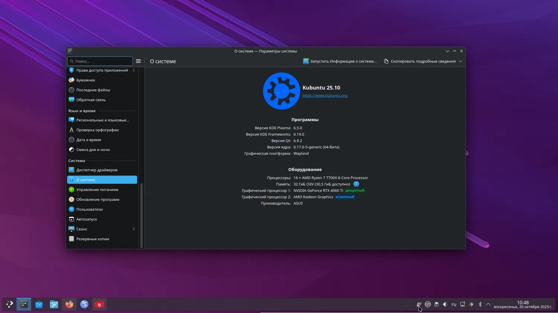Open Dolphin file manager from taskbar

coord(54,304)
